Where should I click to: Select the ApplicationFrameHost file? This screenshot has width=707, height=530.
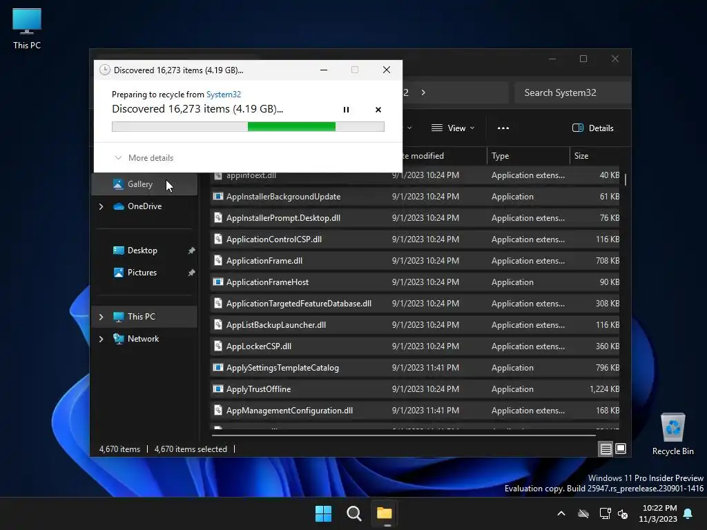pyautogui.click(x=415, y=282)
